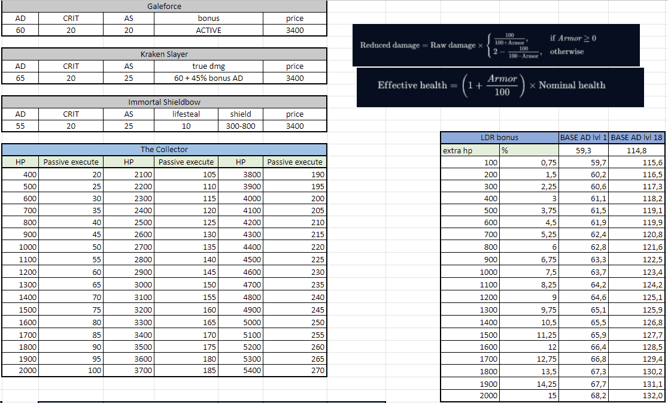Select level 18 AD value 115,6

(636, 162)
